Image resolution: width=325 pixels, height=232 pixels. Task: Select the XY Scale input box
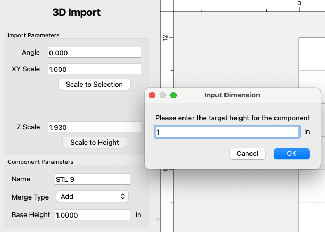pyautogui.click(x=94, y=69)
